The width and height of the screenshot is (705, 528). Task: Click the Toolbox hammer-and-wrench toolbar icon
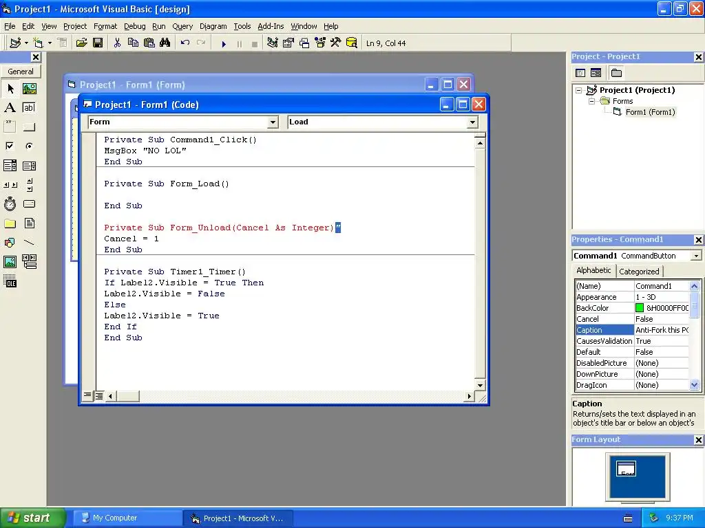click(x=336, y=43)
